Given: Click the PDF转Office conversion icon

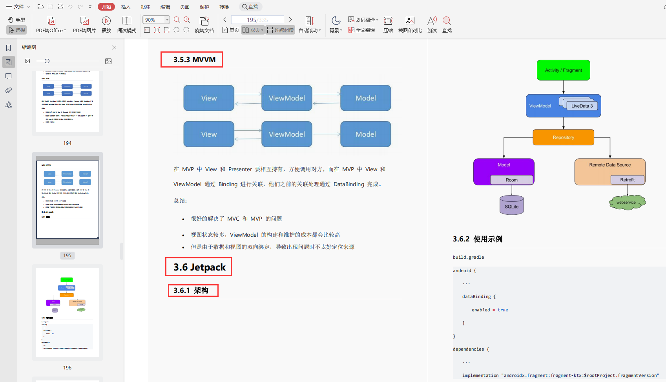Looking at the screenshot, I should (51, 21).
